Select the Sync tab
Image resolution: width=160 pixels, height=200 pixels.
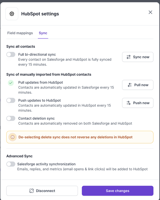tap(43, 33)
